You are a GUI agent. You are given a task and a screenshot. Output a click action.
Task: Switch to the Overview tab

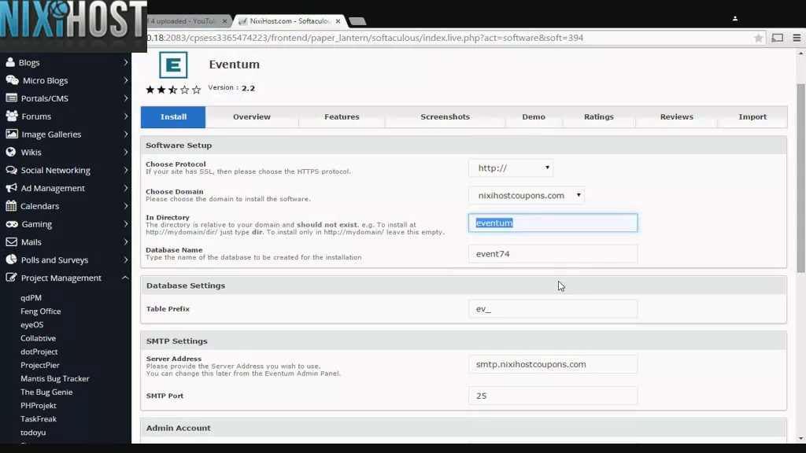(251, 116)
